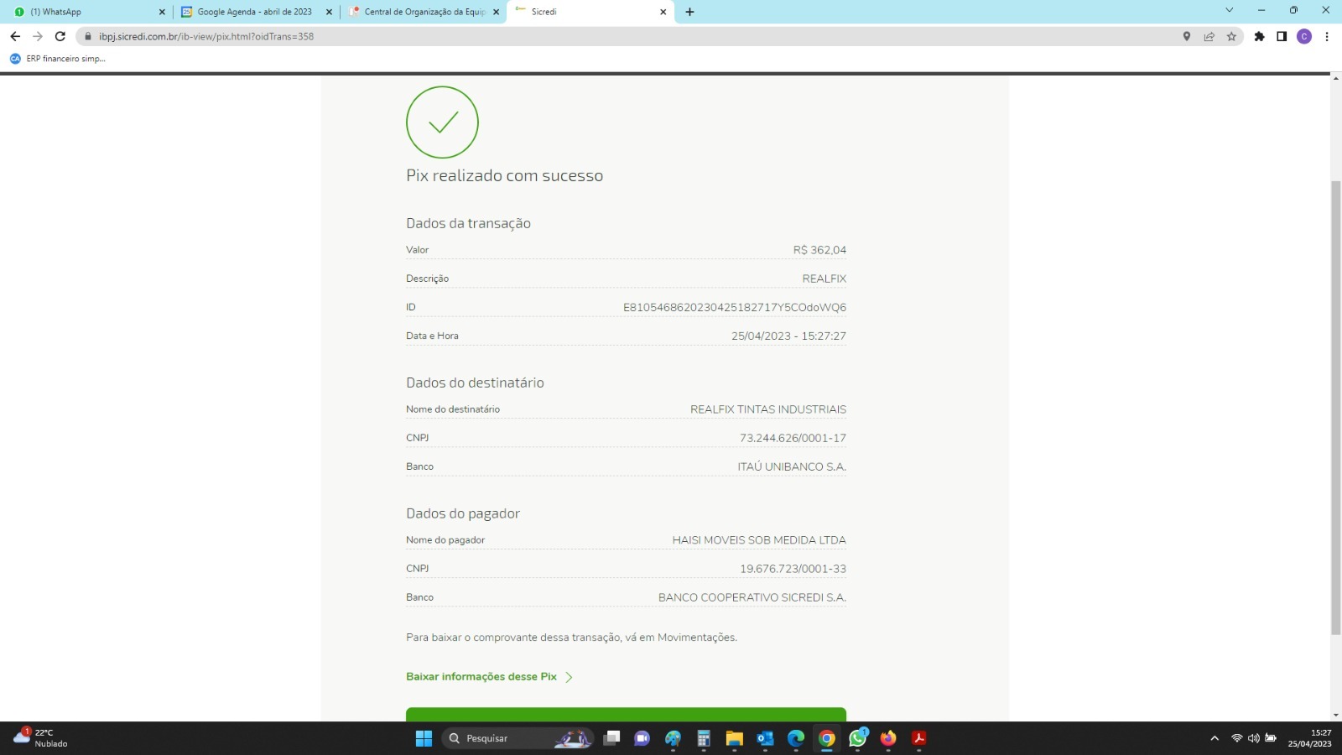1342x755 pixels.
Task: Open the purple profile avatar
Action: pos(1303,36)
